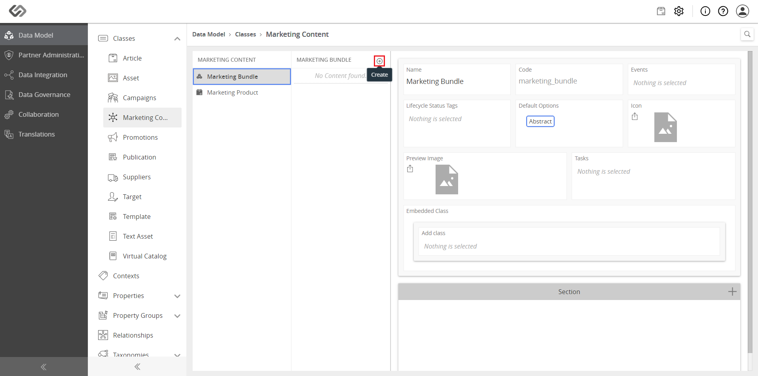Expand the Property Groups chevron
Viewport: 758px width, 376px height.
point(177,316)
